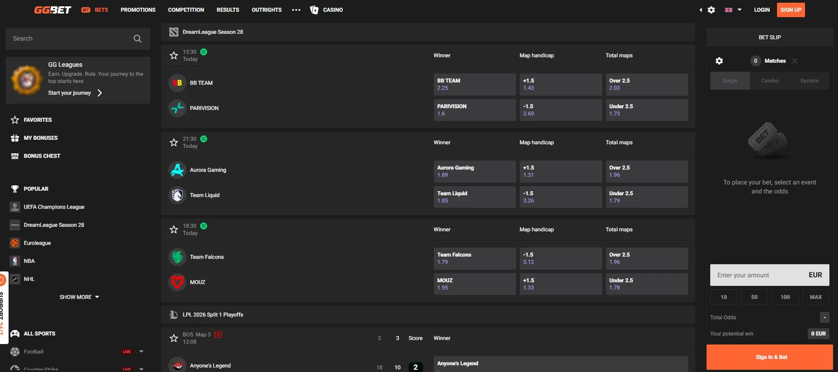
Task: Click the PARIVISION team logo
Action: tap(177, 108)
